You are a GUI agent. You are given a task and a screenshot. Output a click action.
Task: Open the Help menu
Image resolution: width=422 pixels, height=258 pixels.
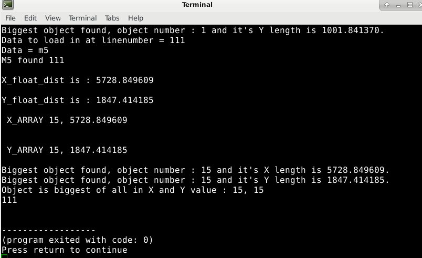pyautogui.click(x=135, y=18)
